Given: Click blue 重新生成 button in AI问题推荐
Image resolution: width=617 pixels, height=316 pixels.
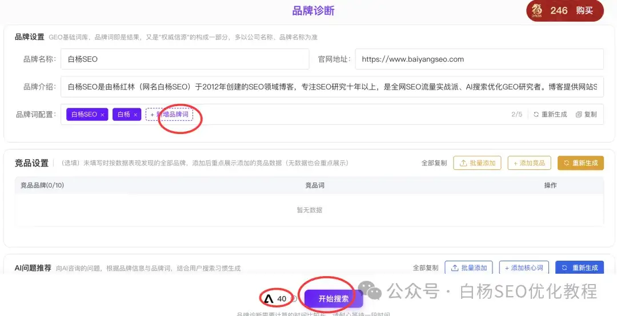Looking at the screenshot, I should tap(579, 268).
